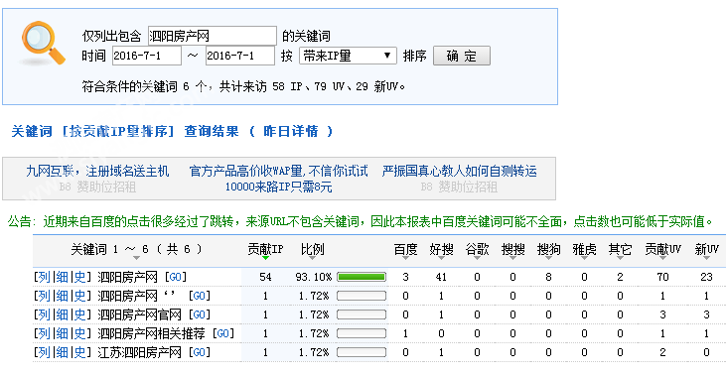The height and width of the screenshot is (376, 727).
Task: Select keyword text 泗阳房产网相关推荐
Action: pyautogui.click(x=152, y=333)
